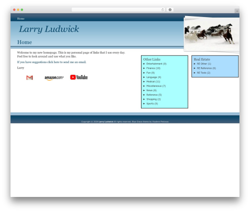Screen dimensions: 250x212
Task: Click the Real Estate widget heading
Action: coord(202,59)
